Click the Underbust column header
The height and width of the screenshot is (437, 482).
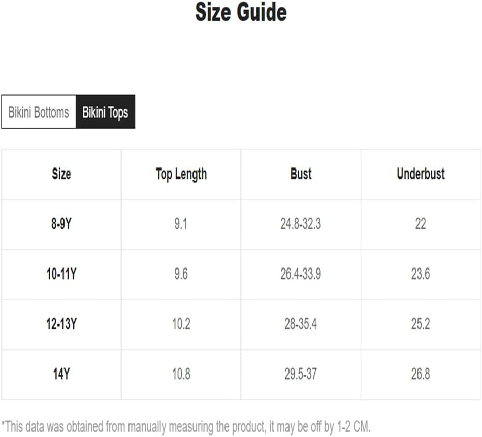[421, 174]
